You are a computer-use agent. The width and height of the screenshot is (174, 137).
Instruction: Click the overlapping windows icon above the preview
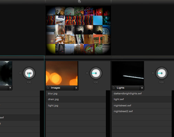click(79, 1)
